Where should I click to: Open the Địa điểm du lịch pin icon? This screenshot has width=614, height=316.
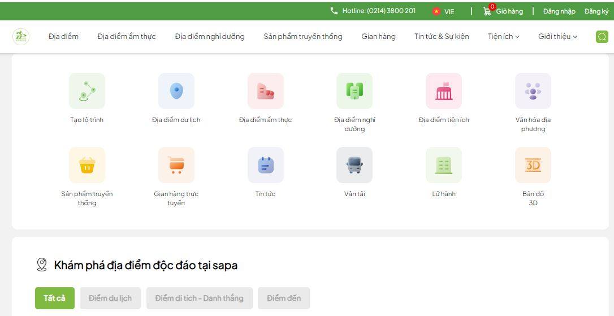[x=176, y=91]
